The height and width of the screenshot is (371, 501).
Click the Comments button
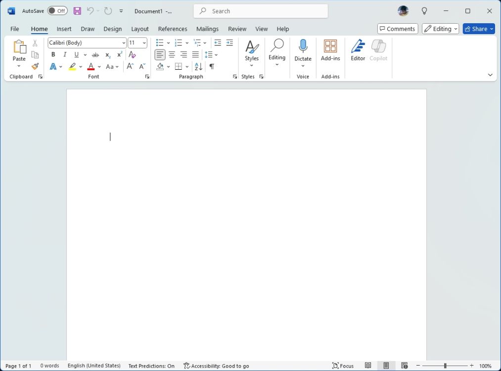tap(398, 29)
